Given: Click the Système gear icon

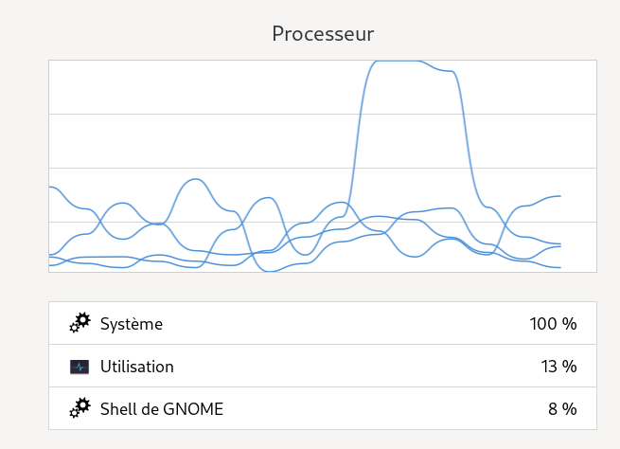Looking at the screenshot, I should click(80, 323).
